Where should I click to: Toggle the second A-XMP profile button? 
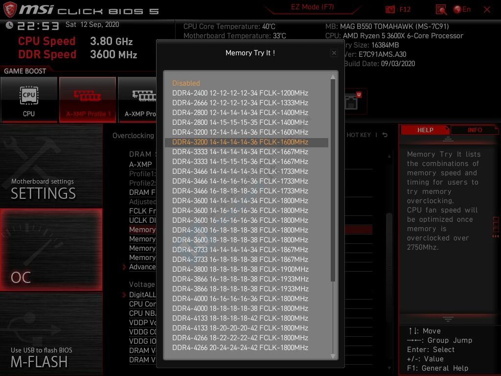[x=137, y=99]
